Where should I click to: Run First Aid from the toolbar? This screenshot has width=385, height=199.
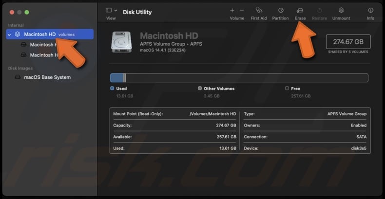point(259,10)
